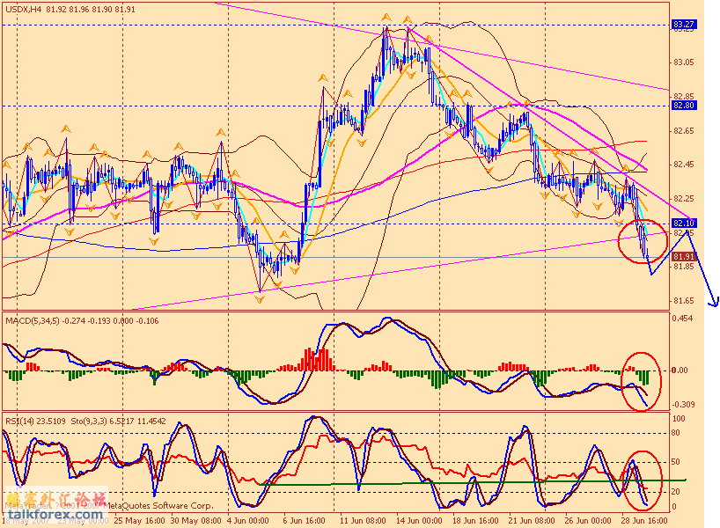This screenshot has width=720, height=528.
Task: Click the 0.454 value on MACD axis
Action: pos(684,319)
